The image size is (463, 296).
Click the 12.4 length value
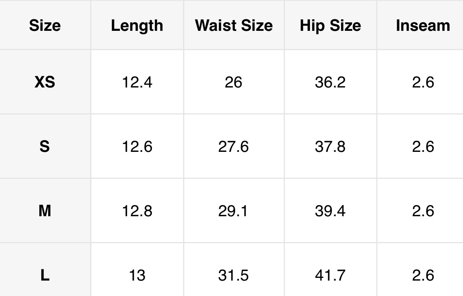tap(137, 82)
